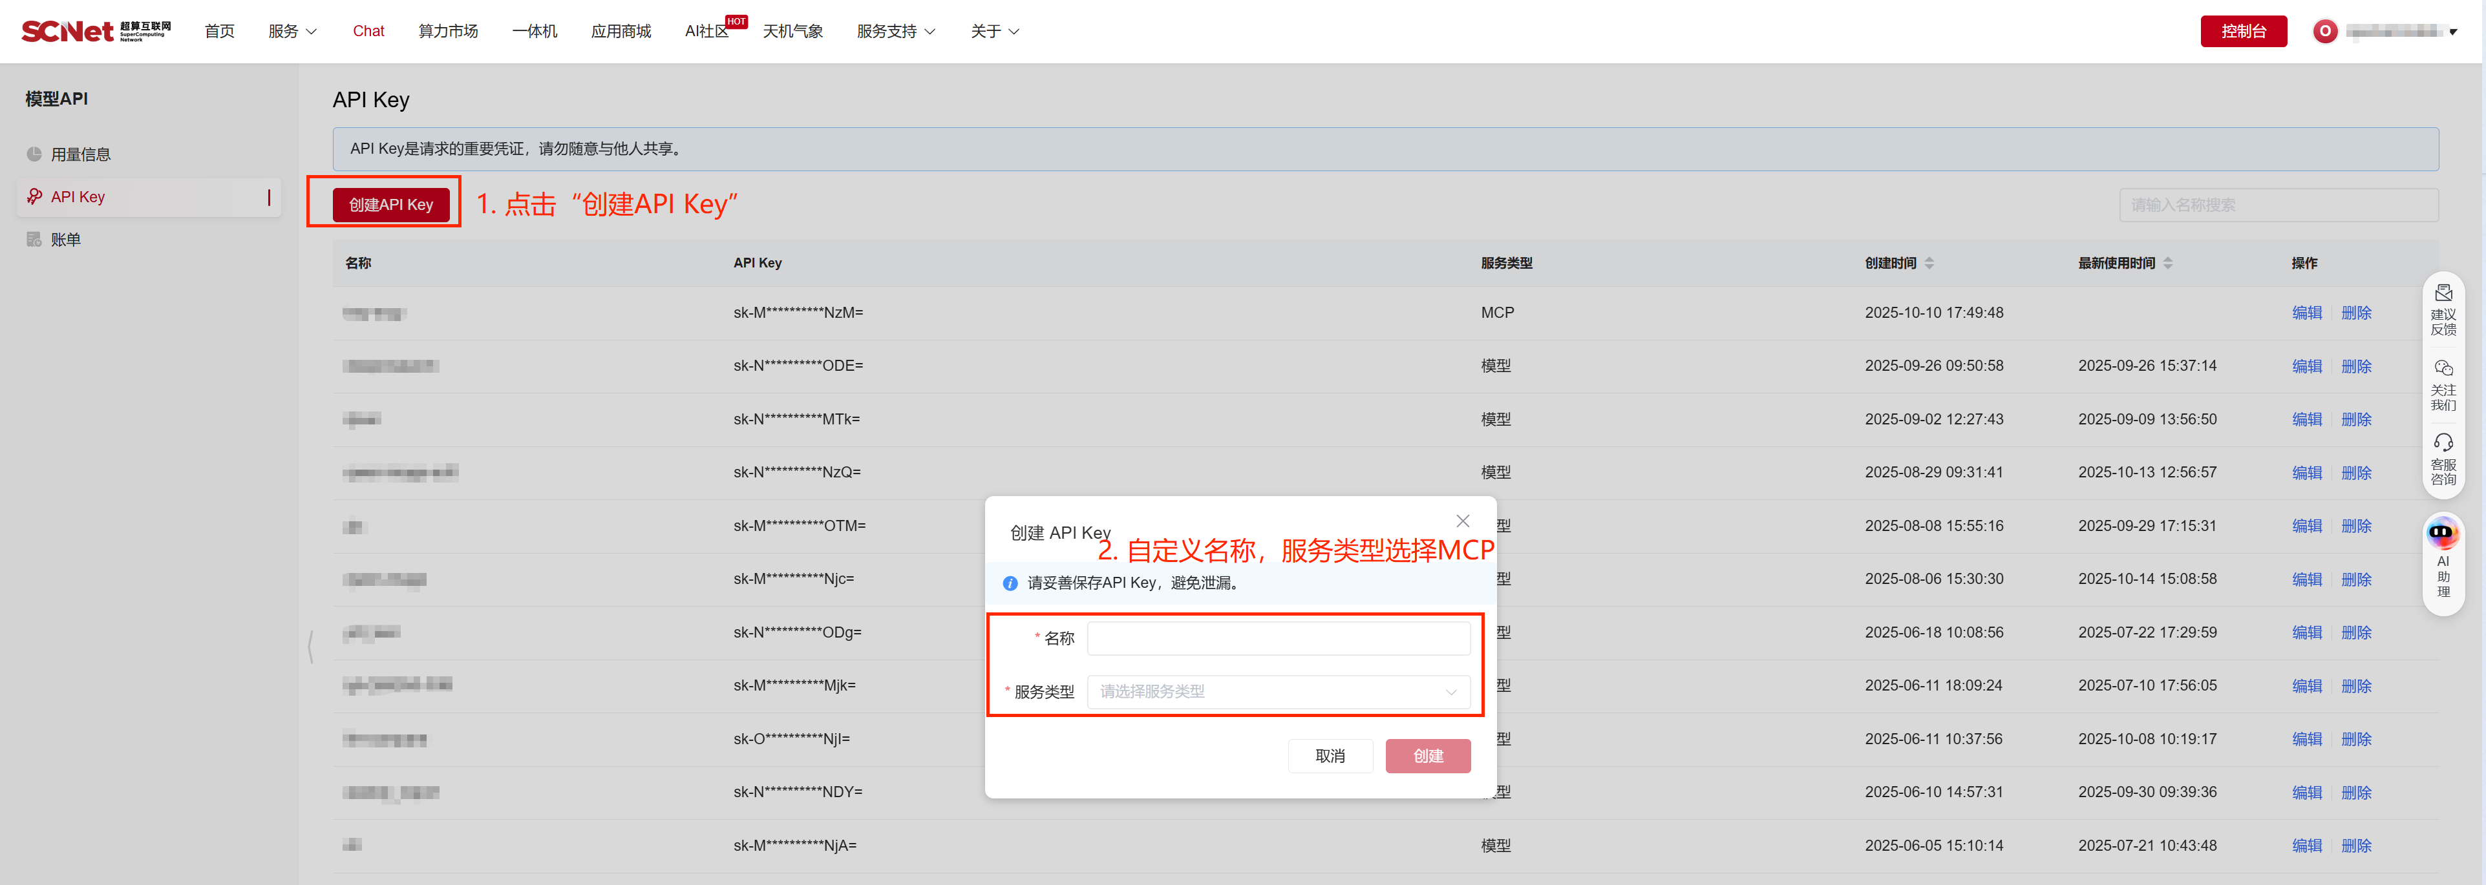Click the 控制台 button
2486x885 pixels.
tap(2243, 31)
